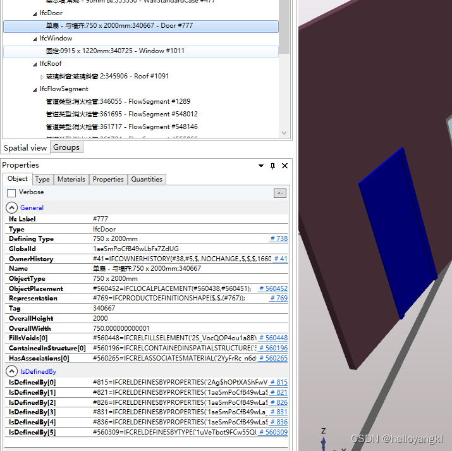Screen dimensions: 452x451
Task: Select the Ifc Label value #777
Action: point(101,219)
